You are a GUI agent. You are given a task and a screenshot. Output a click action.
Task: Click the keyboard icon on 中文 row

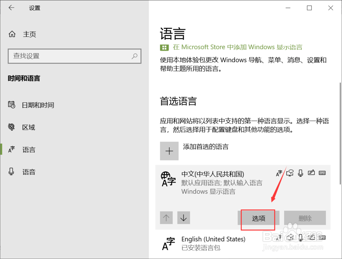coord(322,173)
